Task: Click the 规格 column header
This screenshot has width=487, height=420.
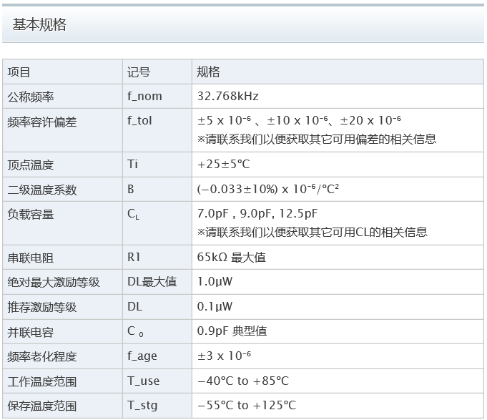Action: click(x=208, y=72)
